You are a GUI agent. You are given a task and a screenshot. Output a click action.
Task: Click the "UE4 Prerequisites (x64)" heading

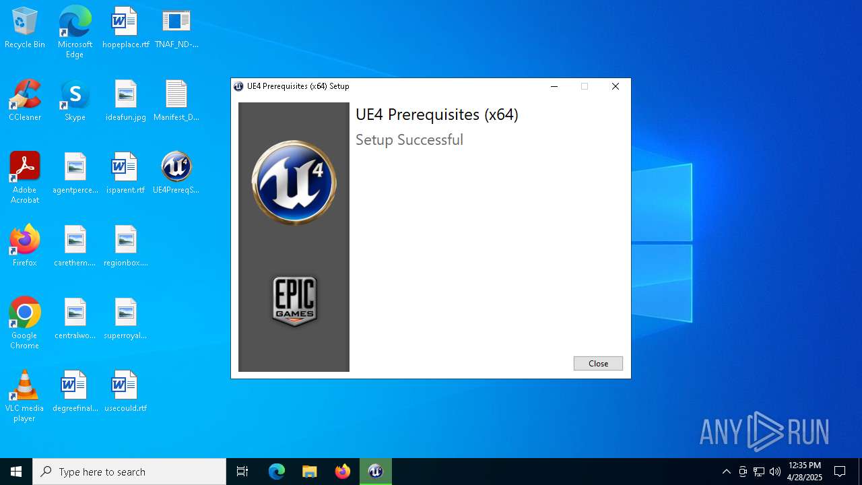coord(437,115)
